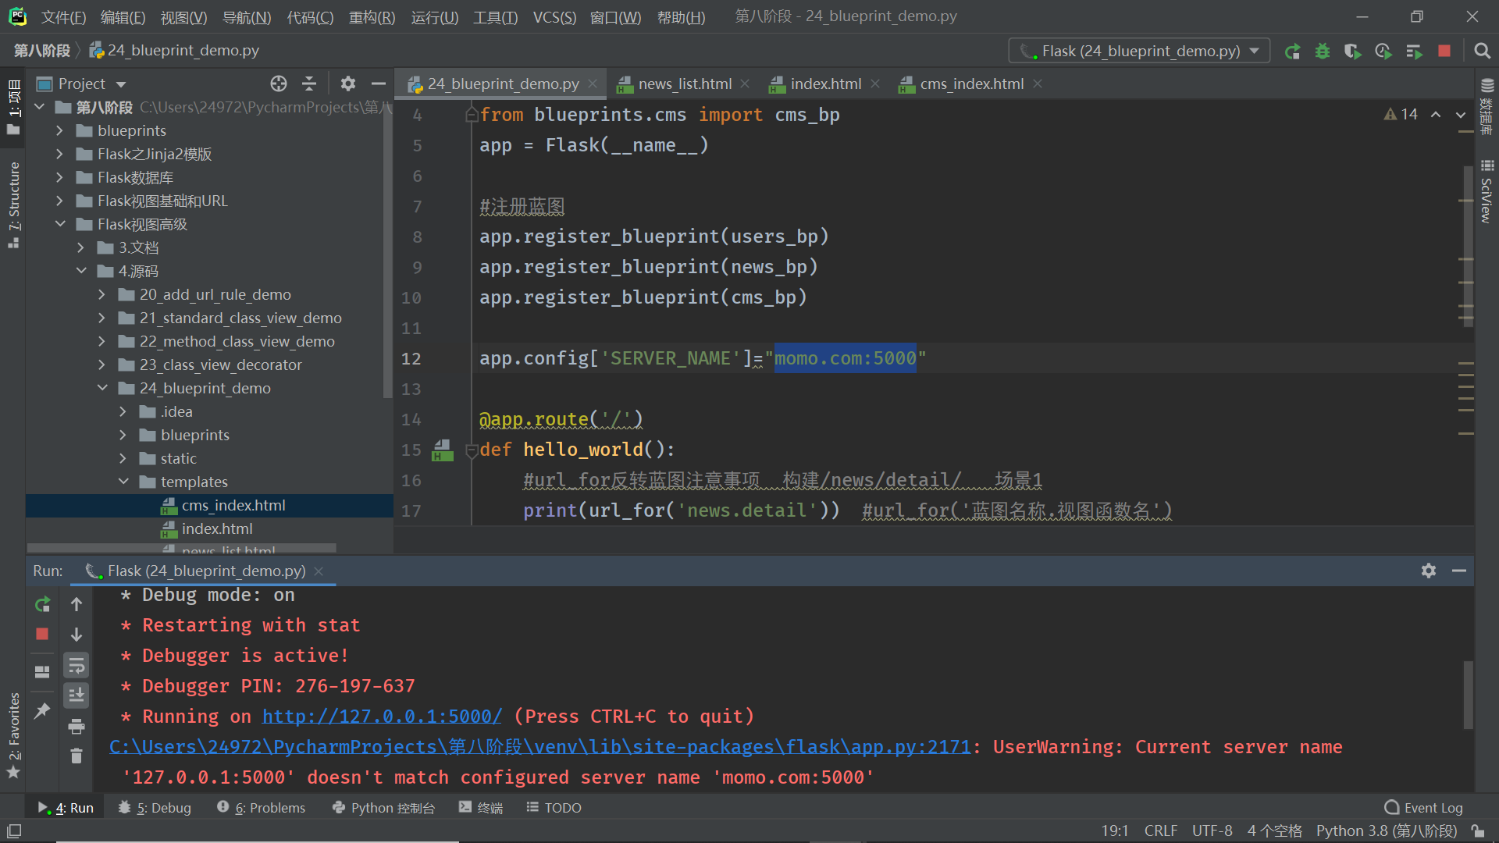Expand the 3.文档 folder
This screenshot has width=1499, height=843.
point(80,248)
